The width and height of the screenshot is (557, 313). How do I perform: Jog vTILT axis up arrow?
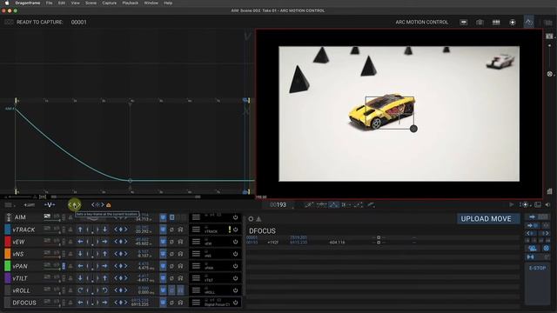tap(104, 278)
